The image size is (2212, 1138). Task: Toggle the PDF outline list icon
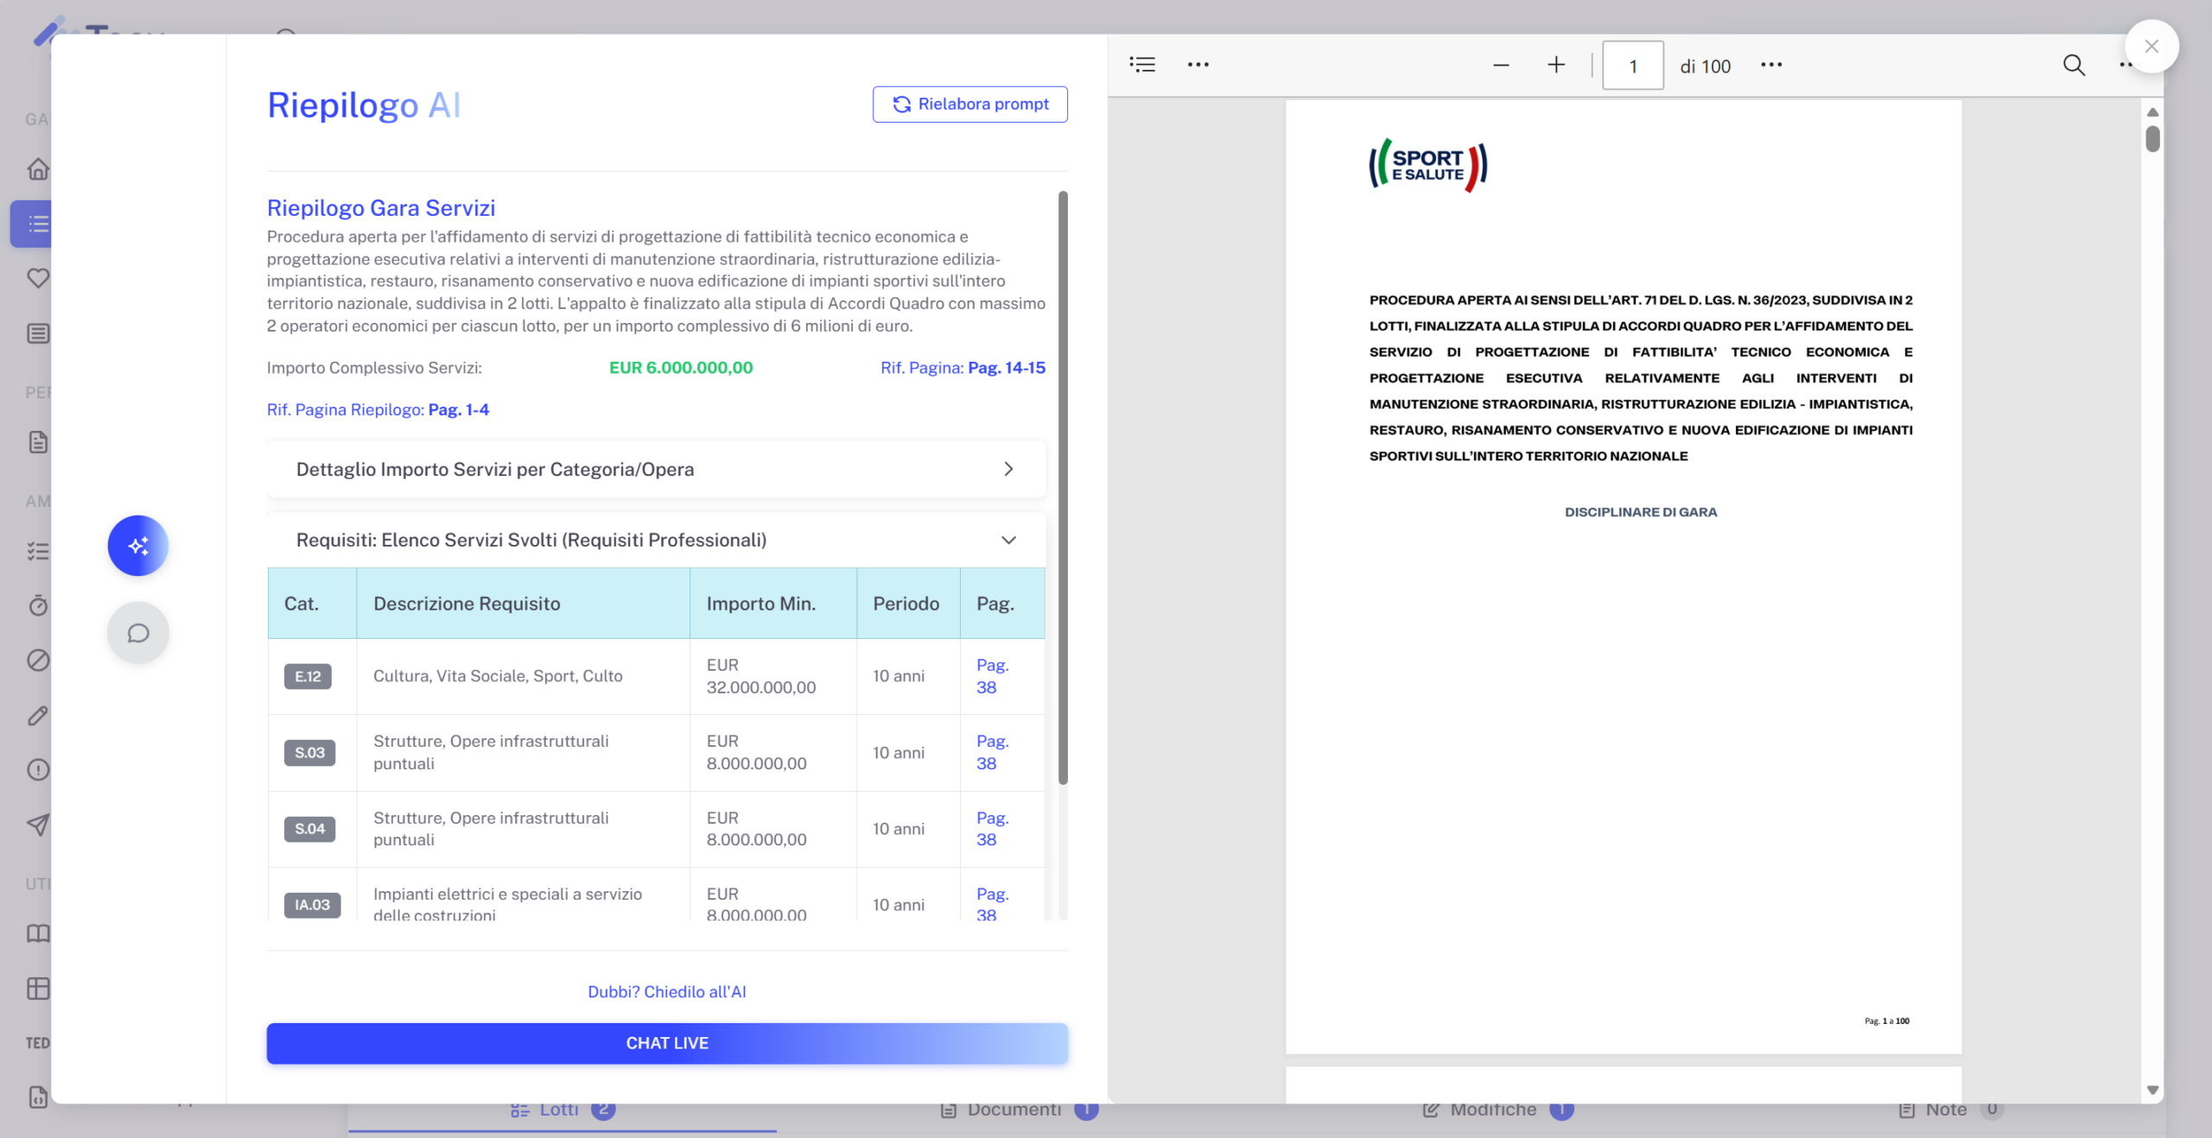1142,65
